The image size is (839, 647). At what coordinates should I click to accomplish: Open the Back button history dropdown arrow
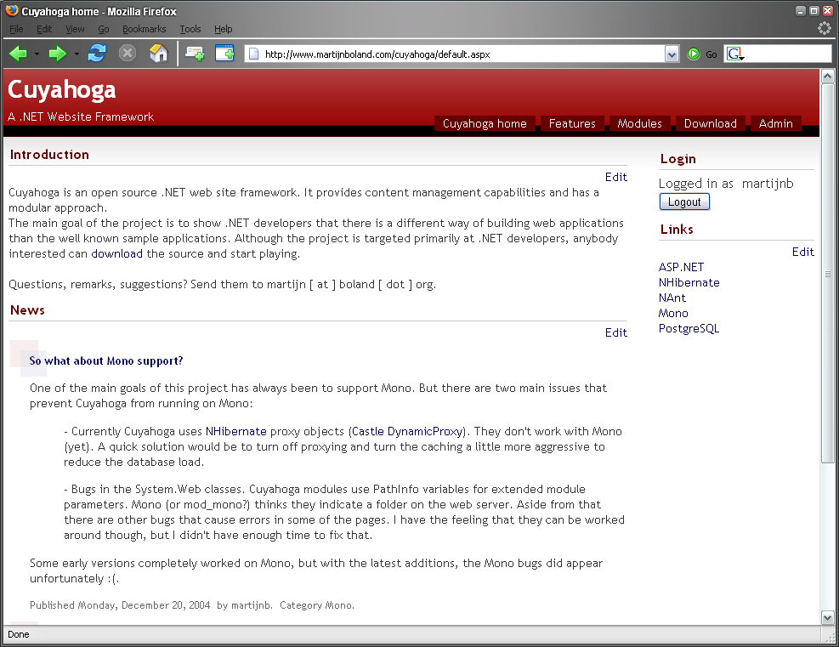[x=37, y=54]
